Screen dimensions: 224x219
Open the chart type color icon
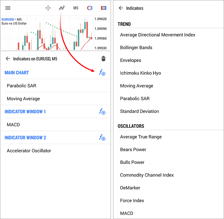pyautogui.click(x=90, y=8)
